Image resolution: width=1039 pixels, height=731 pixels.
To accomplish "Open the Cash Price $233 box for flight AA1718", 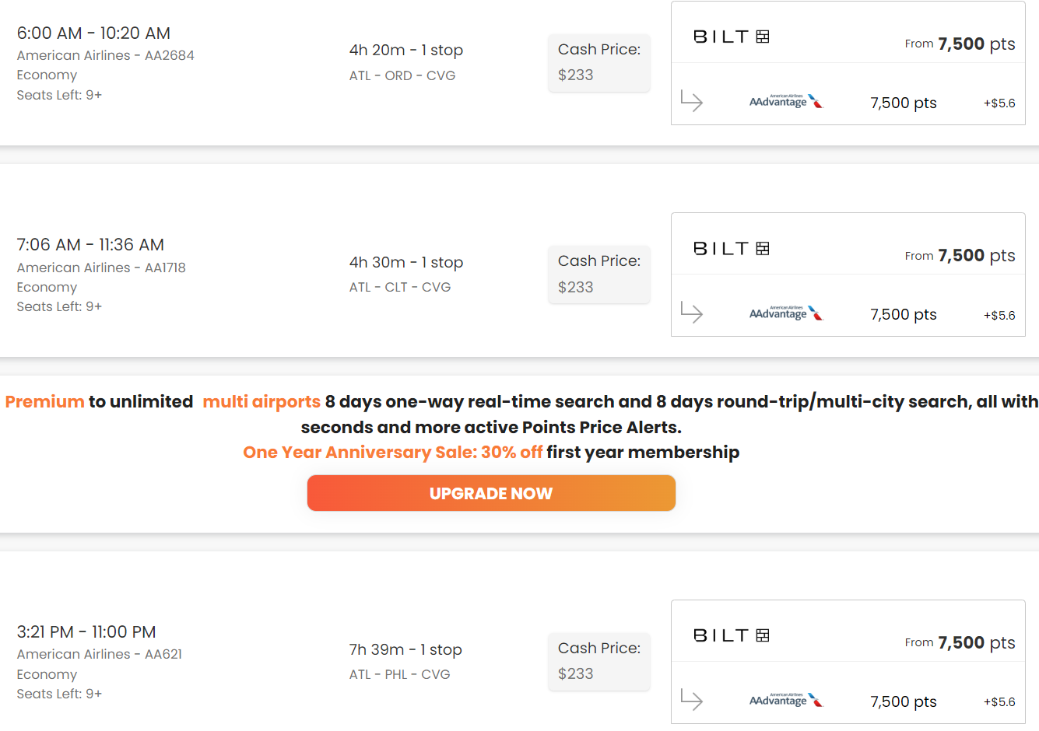I will point(598,275).
